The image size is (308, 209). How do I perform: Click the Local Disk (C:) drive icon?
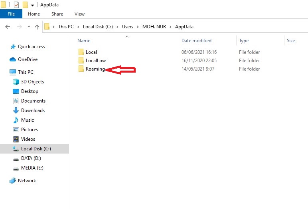16,149
